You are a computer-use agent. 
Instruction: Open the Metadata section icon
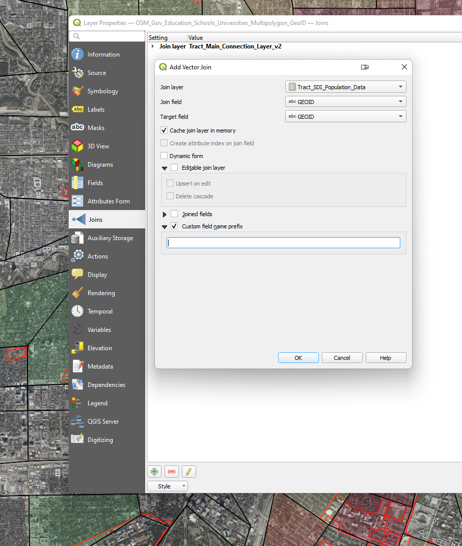77,367
